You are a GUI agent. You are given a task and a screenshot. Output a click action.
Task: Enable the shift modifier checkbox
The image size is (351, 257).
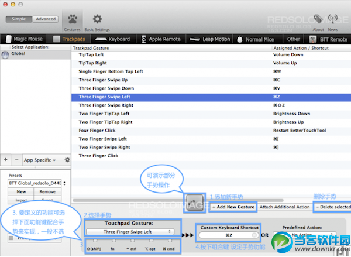click(95, 241)
